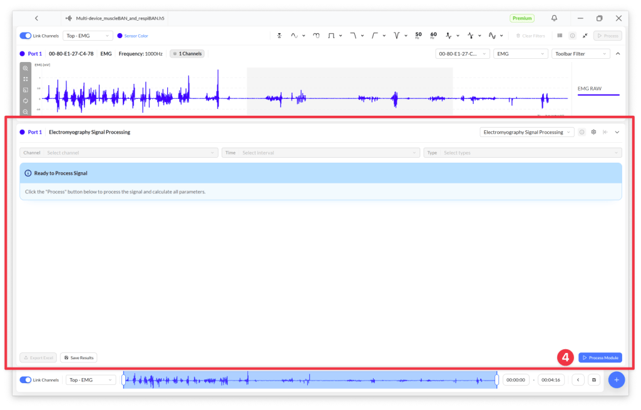Screen dimensions: 641x410
Task: Click the fit-to-view icon on chart sidebar
Action: pos(25,79)
